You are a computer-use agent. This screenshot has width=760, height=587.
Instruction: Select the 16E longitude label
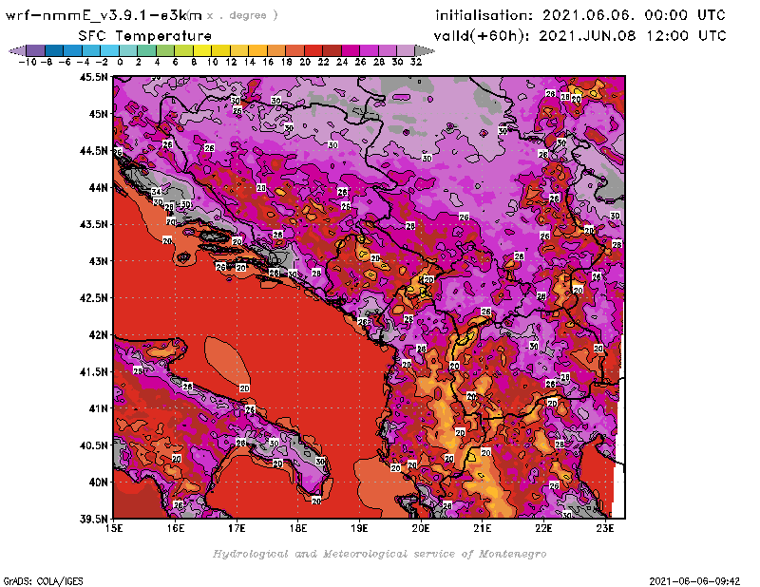[176, 528]
